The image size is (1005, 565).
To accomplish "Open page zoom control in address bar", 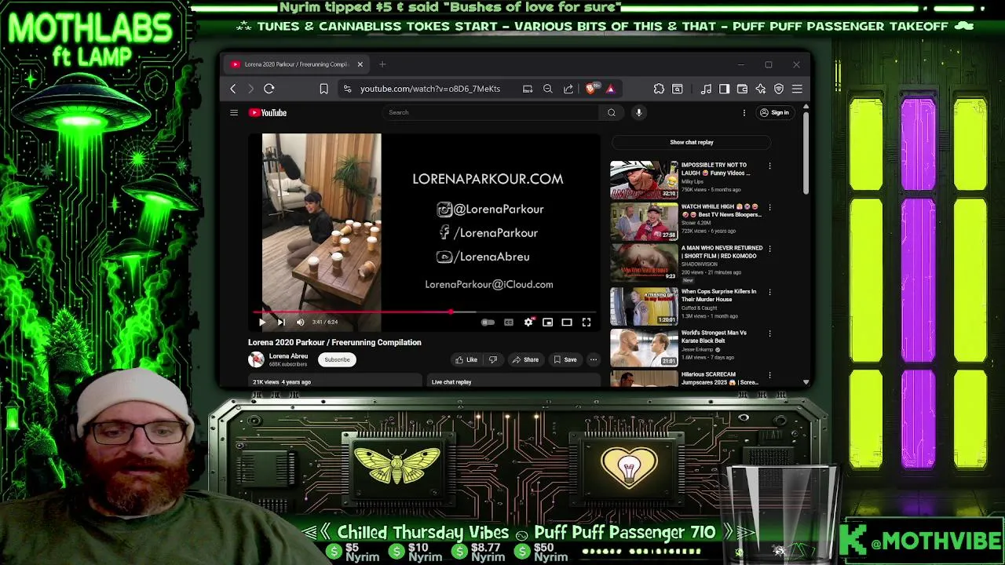I will (548, 89).
